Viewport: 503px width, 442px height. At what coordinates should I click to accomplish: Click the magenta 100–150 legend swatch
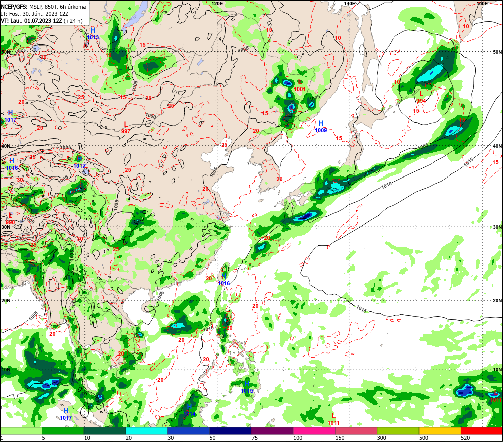coord(314,431)
